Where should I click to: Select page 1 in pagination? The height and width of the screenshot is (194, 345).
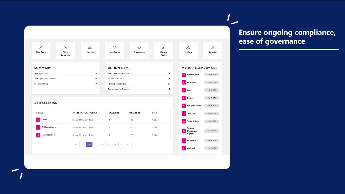click(x=89, y=144)
